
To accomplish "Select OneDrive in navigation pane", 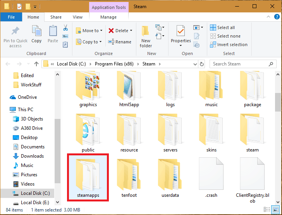I will 23,97.
